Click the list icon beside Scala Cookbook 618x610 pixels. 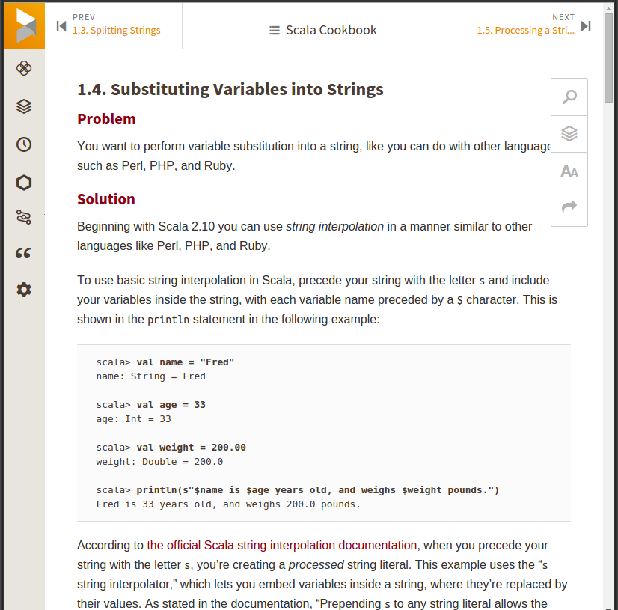[x=272, y=29]
